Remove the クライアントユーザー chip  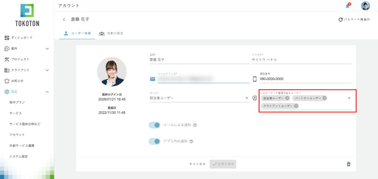(x=296, y=106)
